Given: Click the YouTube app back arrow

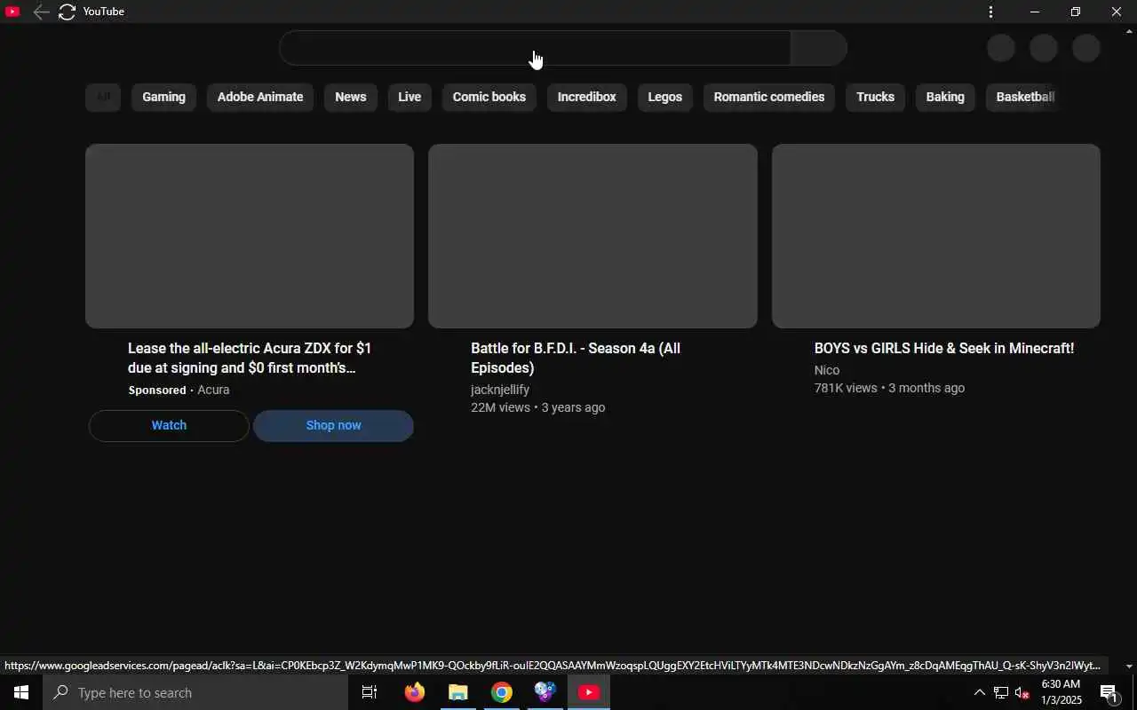Looking at the screenshot, I should point(41,12).
